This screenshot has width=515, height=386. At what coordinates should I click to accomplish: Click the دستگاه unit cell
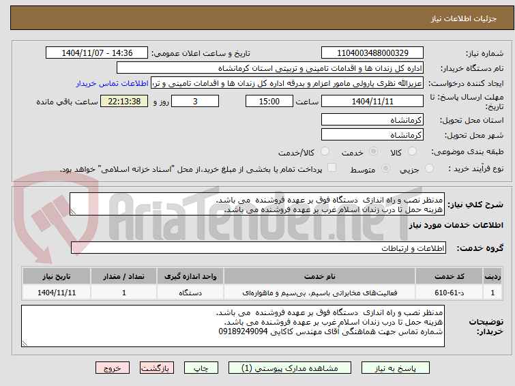(x=190, y=293)
